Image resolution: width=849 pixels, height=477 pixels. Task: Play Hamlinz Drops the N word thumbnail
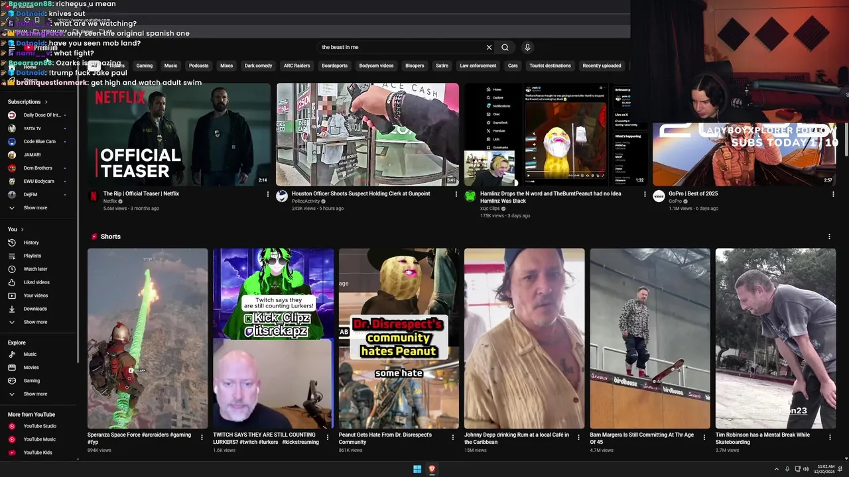click(556, 134)
